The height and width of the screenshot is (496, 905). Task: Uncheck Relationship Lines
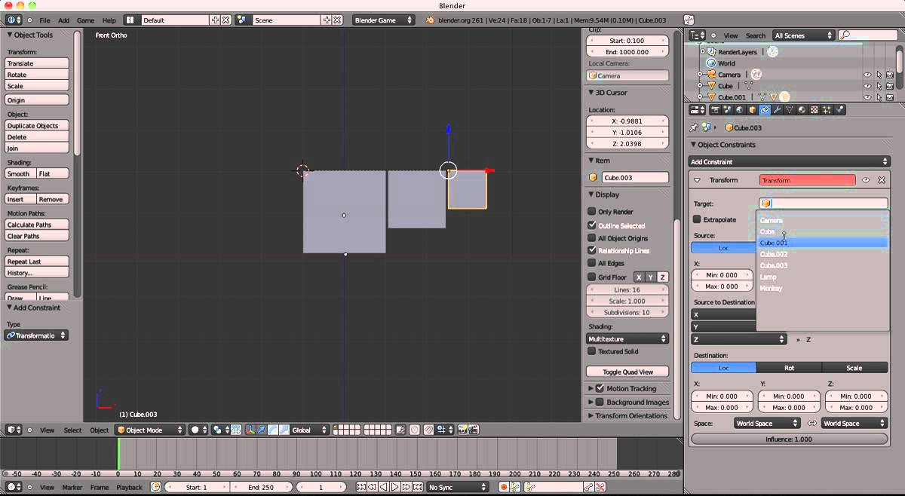point(592,250)
